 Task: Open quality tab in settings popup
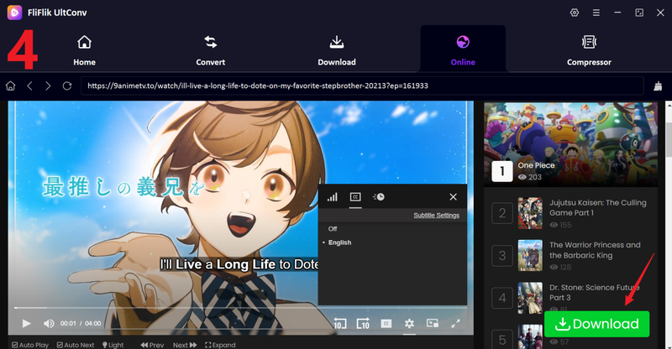[333, 197]
